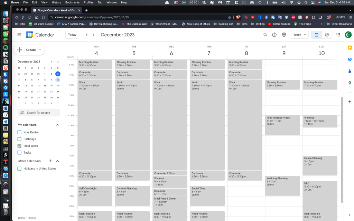
Task: Open the Google apps grid icon
Action: [x=338, y=35]
